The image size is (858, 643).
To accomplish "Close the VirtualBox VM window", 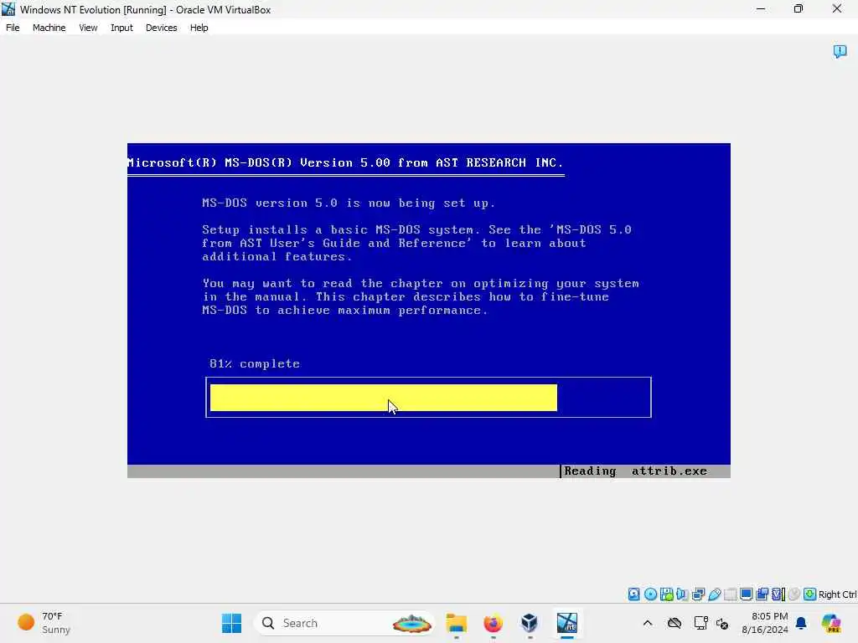I will pos(837,8).
